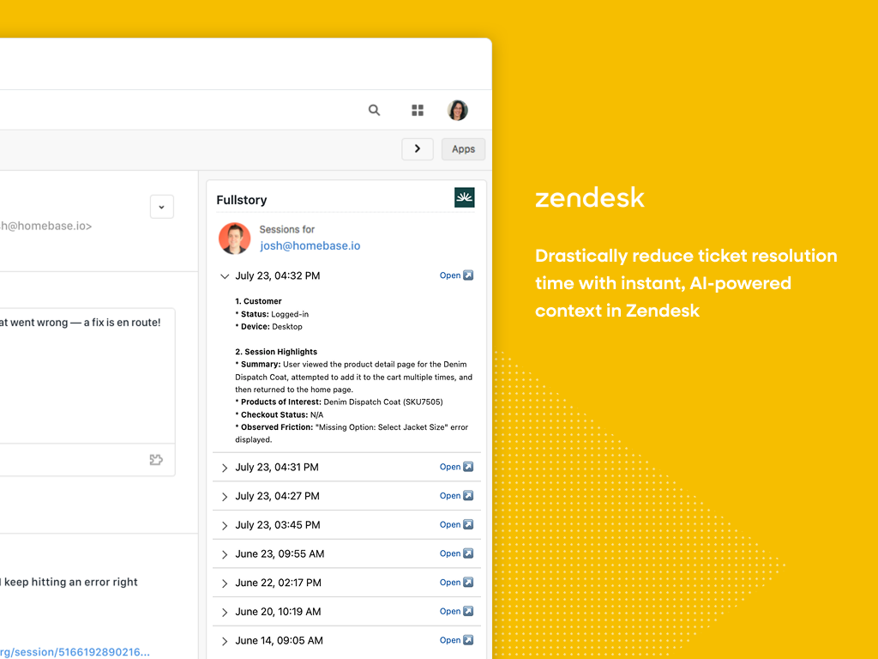The height and width of the screenshot is (659, 878).
Task: Expand the June 23, 09:55 AM session
Action: click(x=225, y=555)
